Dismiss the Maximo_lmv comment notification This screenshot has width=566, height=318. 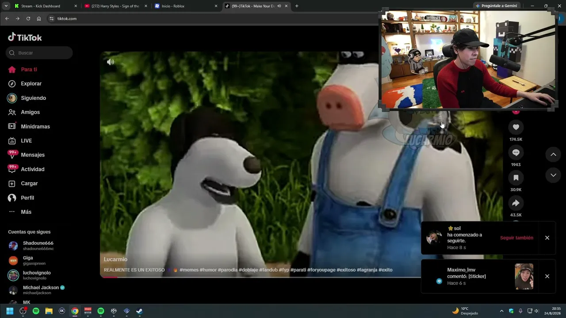pos(547,276)
